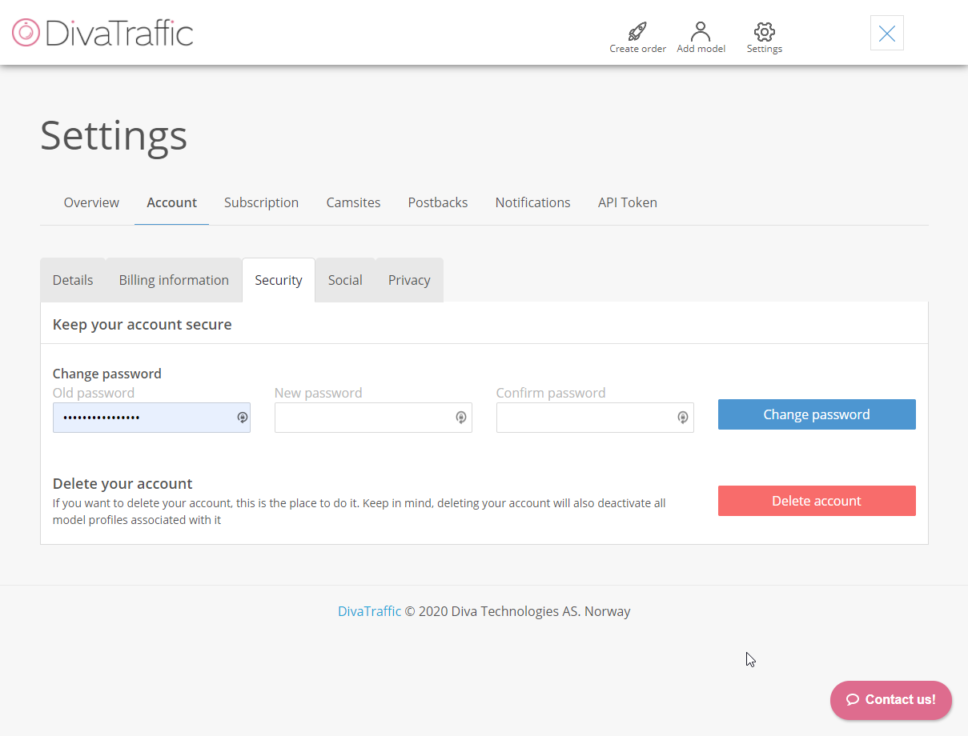This screenshot has height=736, width=968.
Task: Open the Billing information sub-tab
Action: (x=174, y=280)
